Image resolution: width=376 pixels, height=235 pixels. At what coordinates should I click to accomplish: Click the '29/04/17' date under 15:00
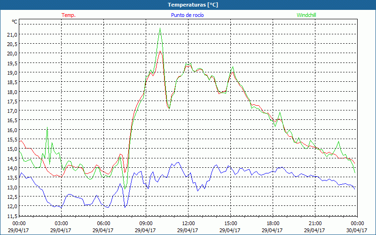pos(230,230)
